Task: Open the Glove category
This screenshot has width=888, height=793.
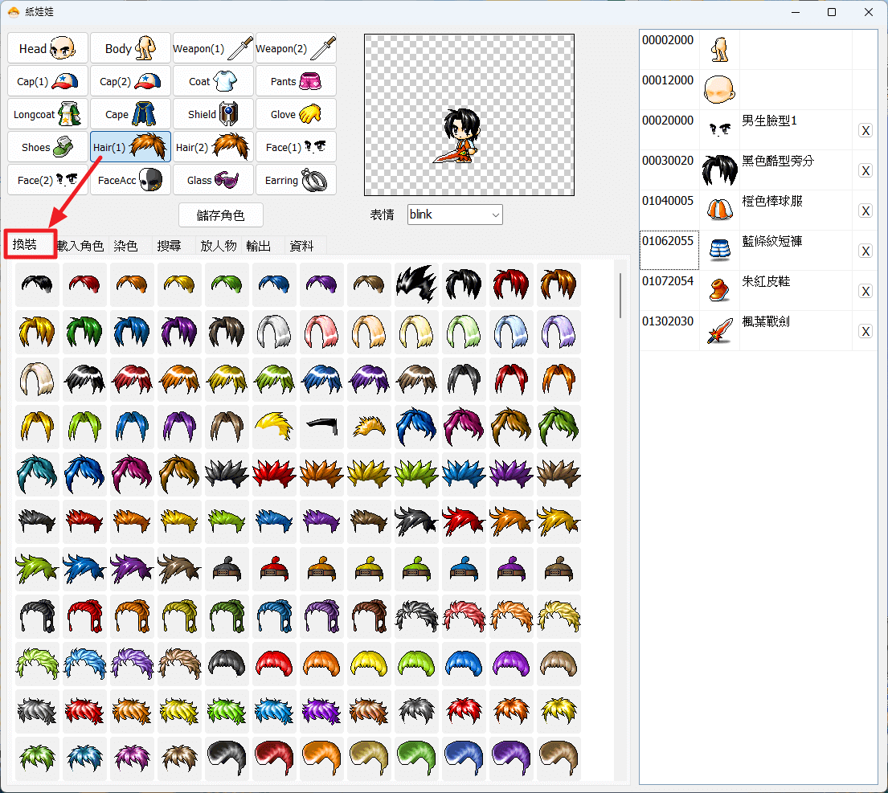Action: [x=296, y=114]
